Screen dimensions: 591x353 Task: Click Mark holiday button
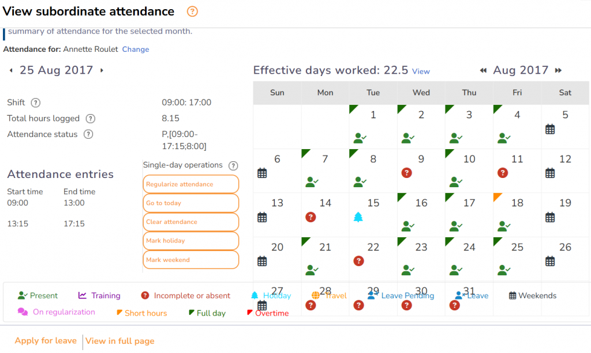point(190,241)
